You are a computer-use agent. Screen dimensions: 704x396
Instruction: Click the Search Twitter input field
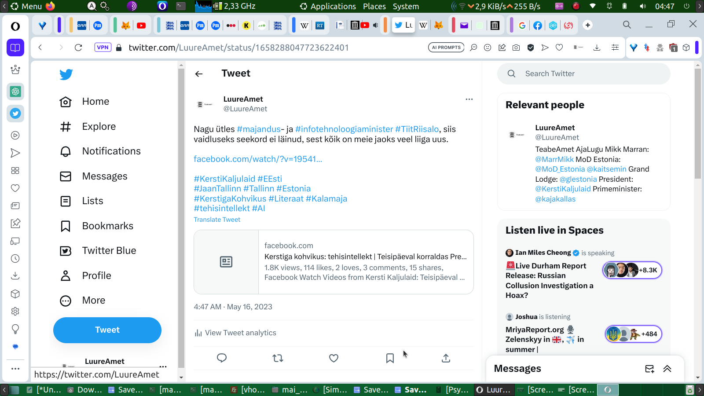[584, 74]
